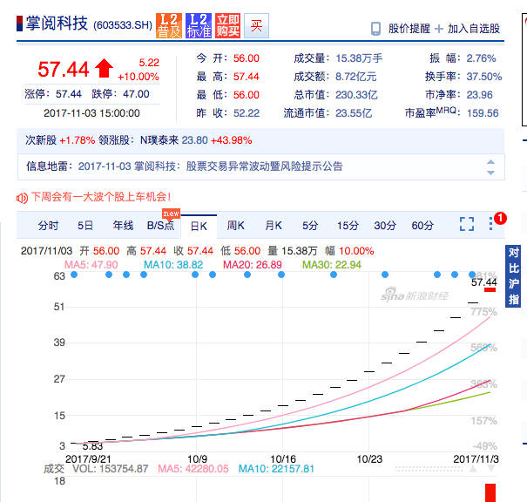Click the L2 标准 blue badge

199,25
